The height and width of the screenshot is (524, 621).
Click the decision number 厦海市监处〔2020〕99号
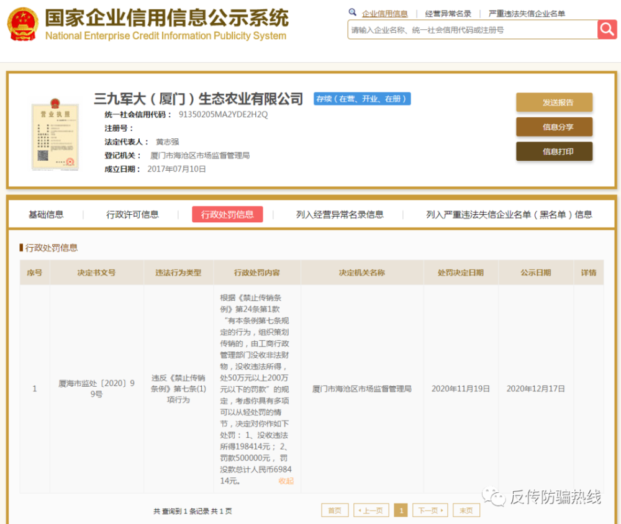96,389
